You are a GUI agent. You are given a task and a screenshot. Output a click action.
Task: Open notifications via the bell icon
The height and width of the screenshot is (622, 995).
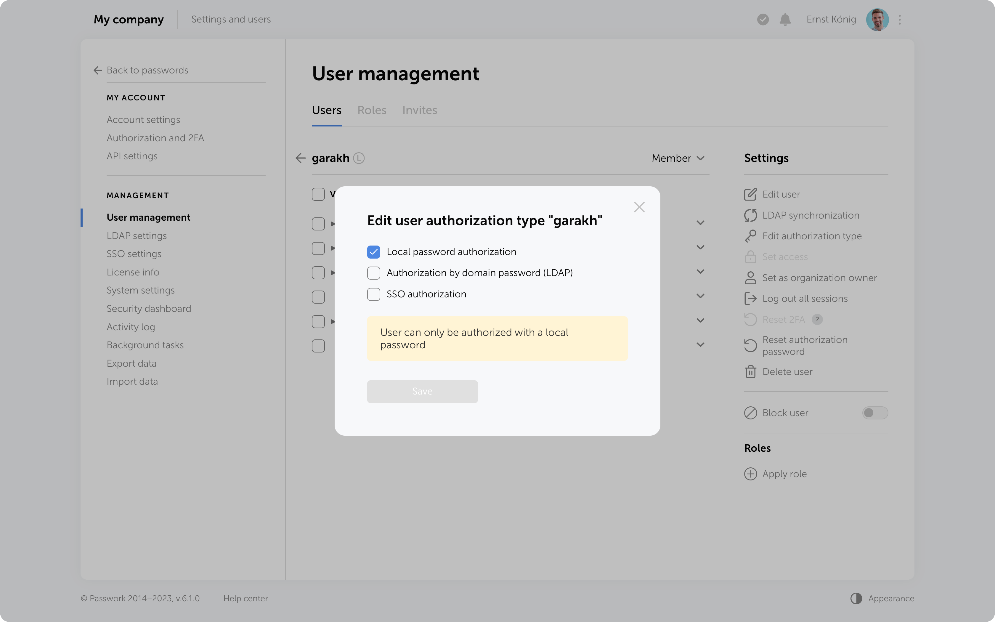[785, 19]
